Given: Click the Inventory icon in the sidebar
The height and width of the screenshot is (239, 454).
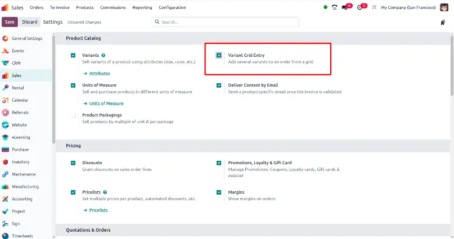Looking at the screenshot, I should [5, 162].
